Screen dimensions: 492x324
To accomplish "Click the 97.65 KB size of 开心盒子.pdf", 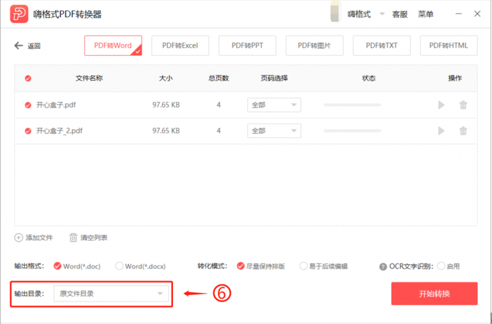I will pyautogui.click(x=166, y=105).
